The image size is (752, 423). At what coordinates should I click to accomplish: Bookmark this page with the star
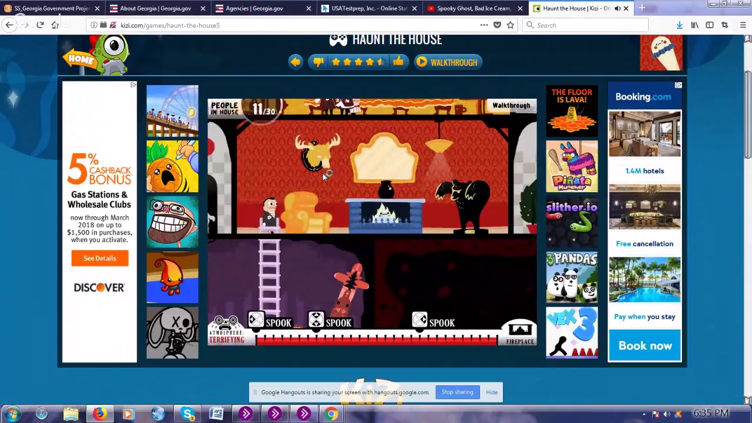[x=511, y=25]
